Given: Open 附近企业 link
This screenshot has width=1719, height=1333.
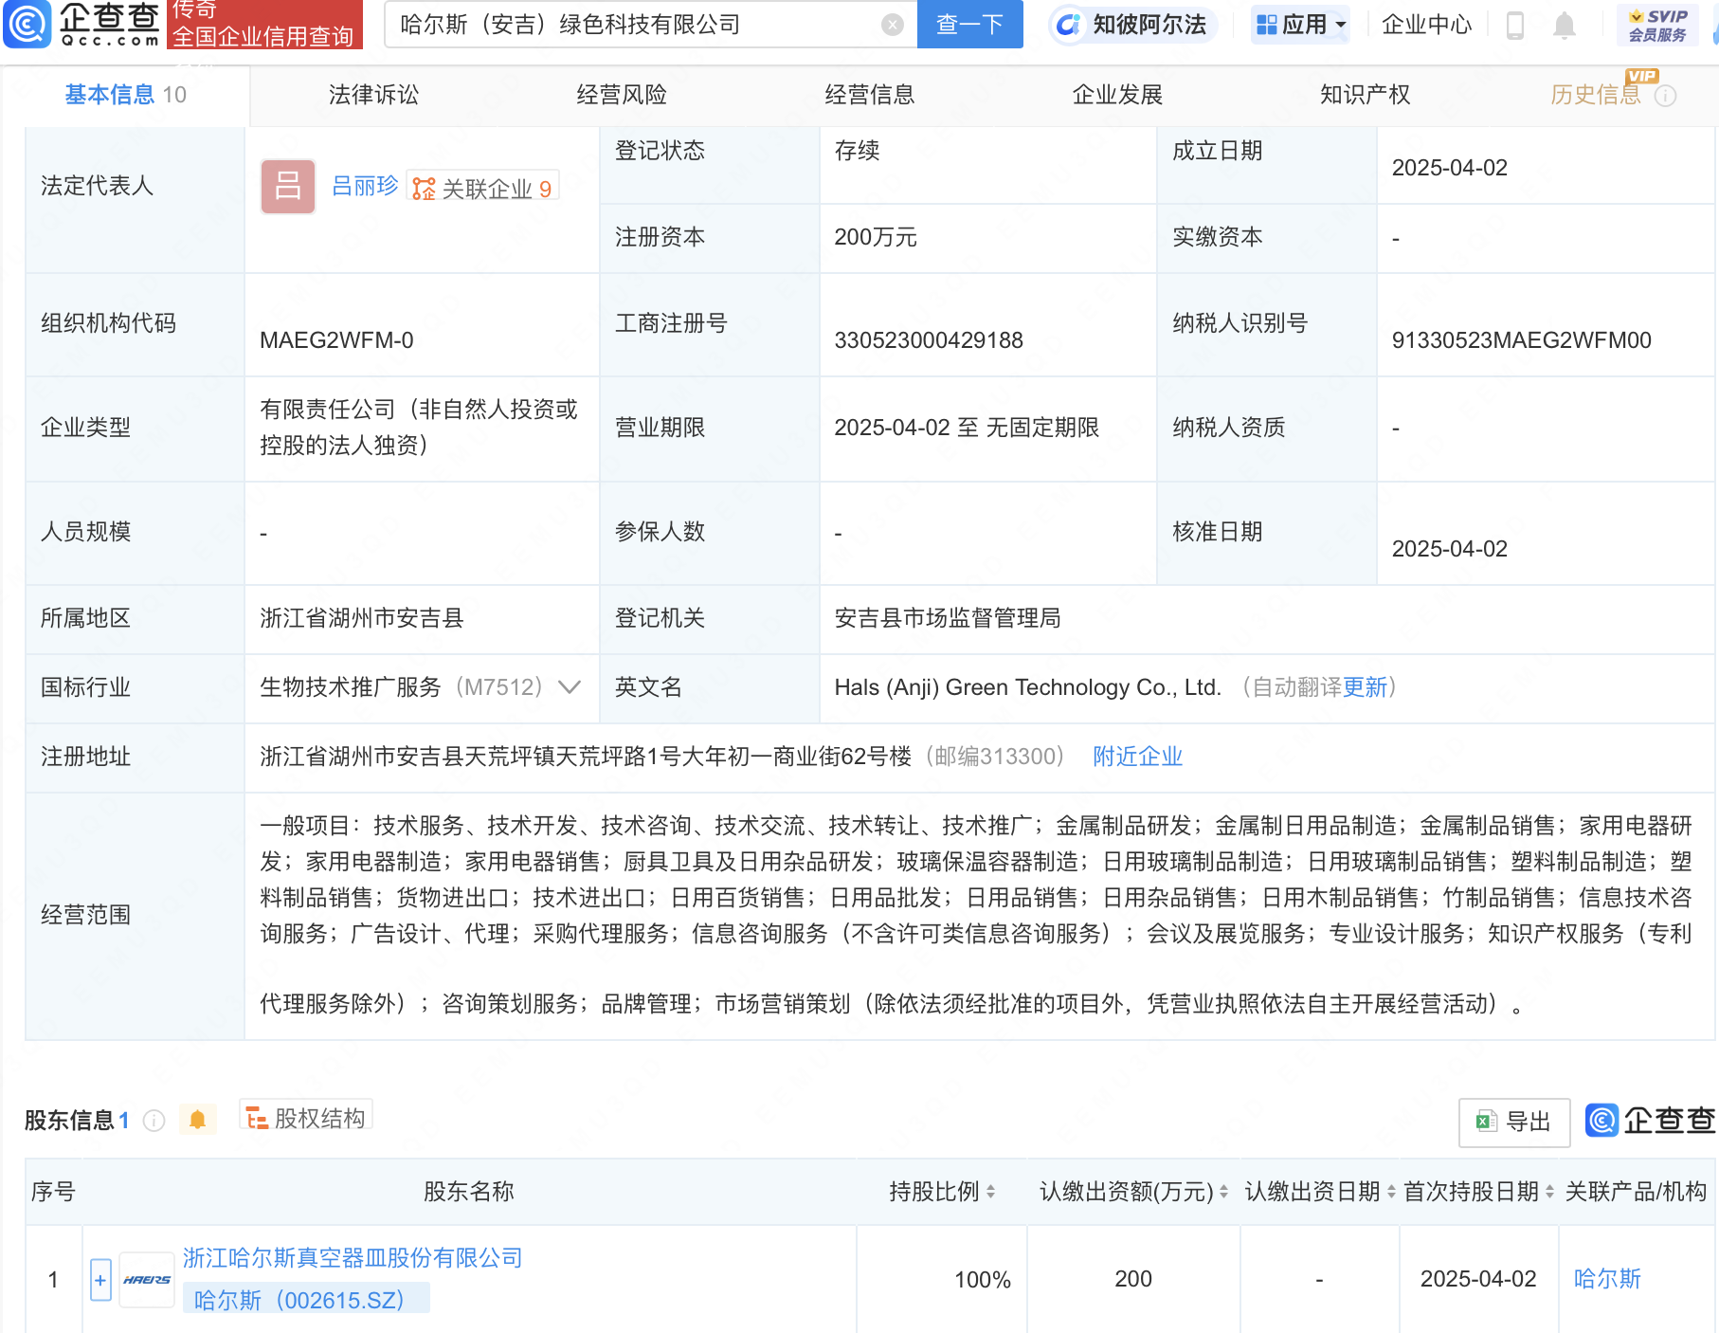Looking at the screenshot, I should 1137,757.
